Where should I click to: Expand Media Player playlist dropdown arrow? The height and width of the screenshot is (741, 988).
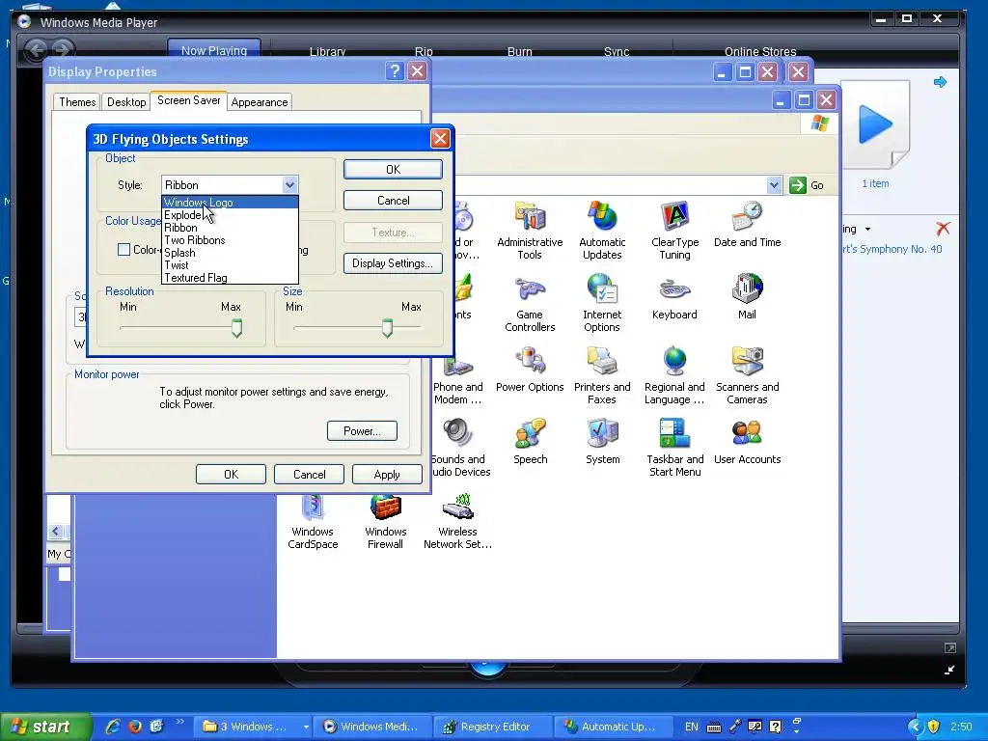[867, 230]
